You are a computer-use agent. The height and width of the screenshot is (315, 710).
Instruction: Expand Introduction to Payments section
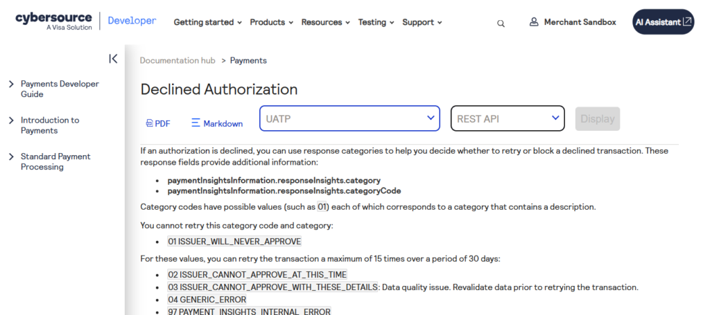[11, 120]
